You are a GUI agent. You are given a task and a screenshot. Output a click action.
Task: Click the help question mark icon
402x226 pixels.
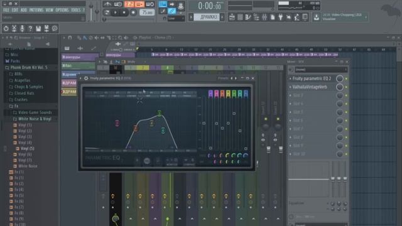30,28
